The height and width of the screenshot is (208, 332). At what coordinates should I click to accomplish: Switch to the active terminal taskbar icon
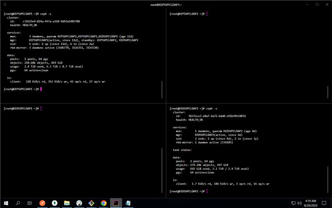point(116,203)
